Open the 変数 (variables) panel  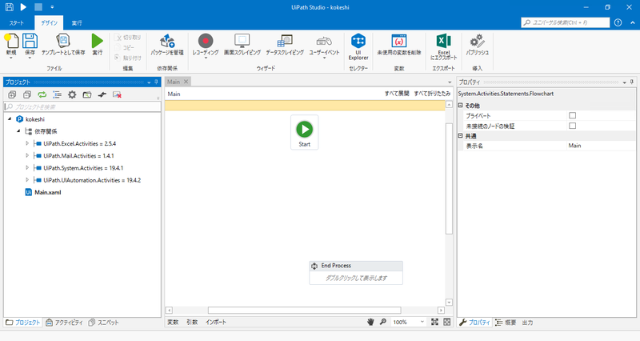(173, 323)
